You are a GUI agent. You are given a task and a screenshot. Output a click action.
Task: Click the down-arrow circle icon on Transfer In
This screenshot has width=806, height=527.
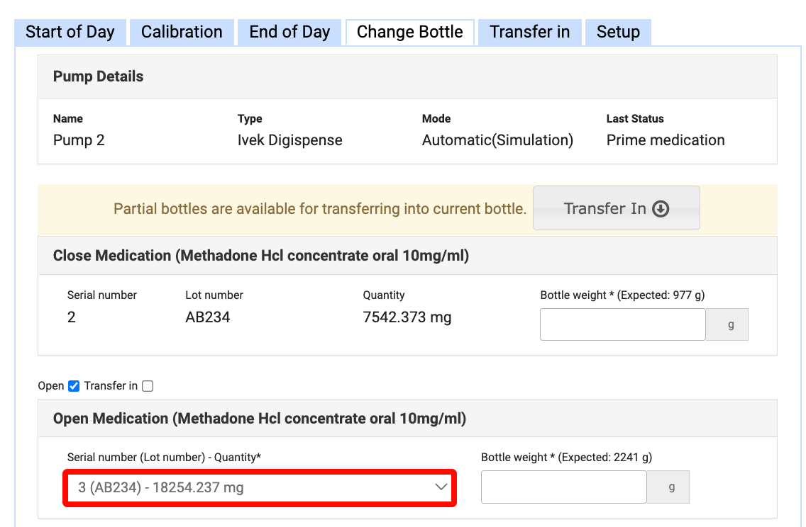[661, 209]
